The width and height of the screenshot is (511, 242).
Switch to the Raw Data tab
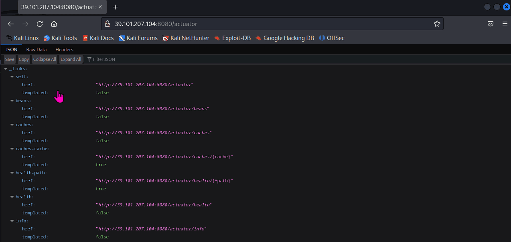(36, 50)
